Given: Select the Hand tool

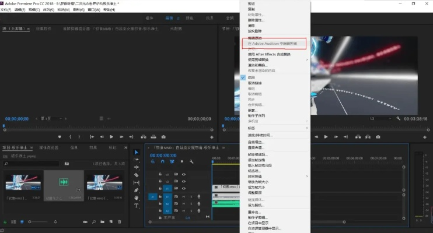Looking at the screenshot, I should (x=136, y=197).
